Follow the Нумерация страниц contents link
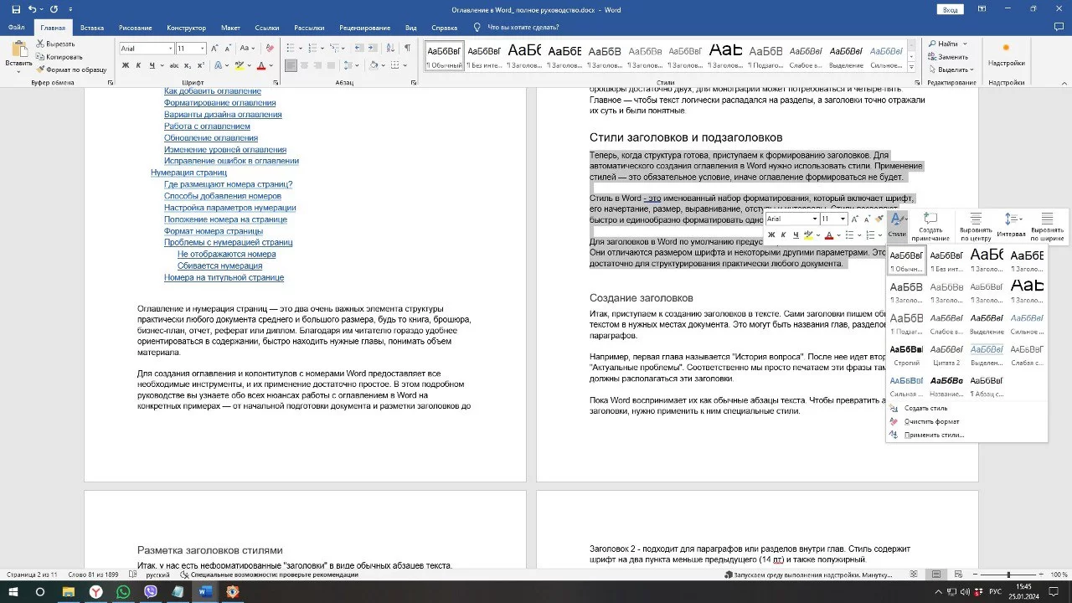The image size is (1072, 603). click(x=188, y=173)
